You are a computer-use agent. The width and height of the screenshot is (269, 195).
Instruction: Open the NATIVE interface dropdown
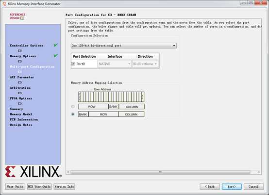click(x=115, y=64)
